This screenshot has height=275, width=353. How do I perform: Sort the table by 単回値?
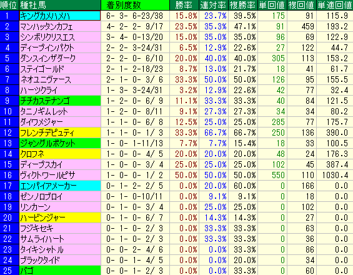(272, 5)
